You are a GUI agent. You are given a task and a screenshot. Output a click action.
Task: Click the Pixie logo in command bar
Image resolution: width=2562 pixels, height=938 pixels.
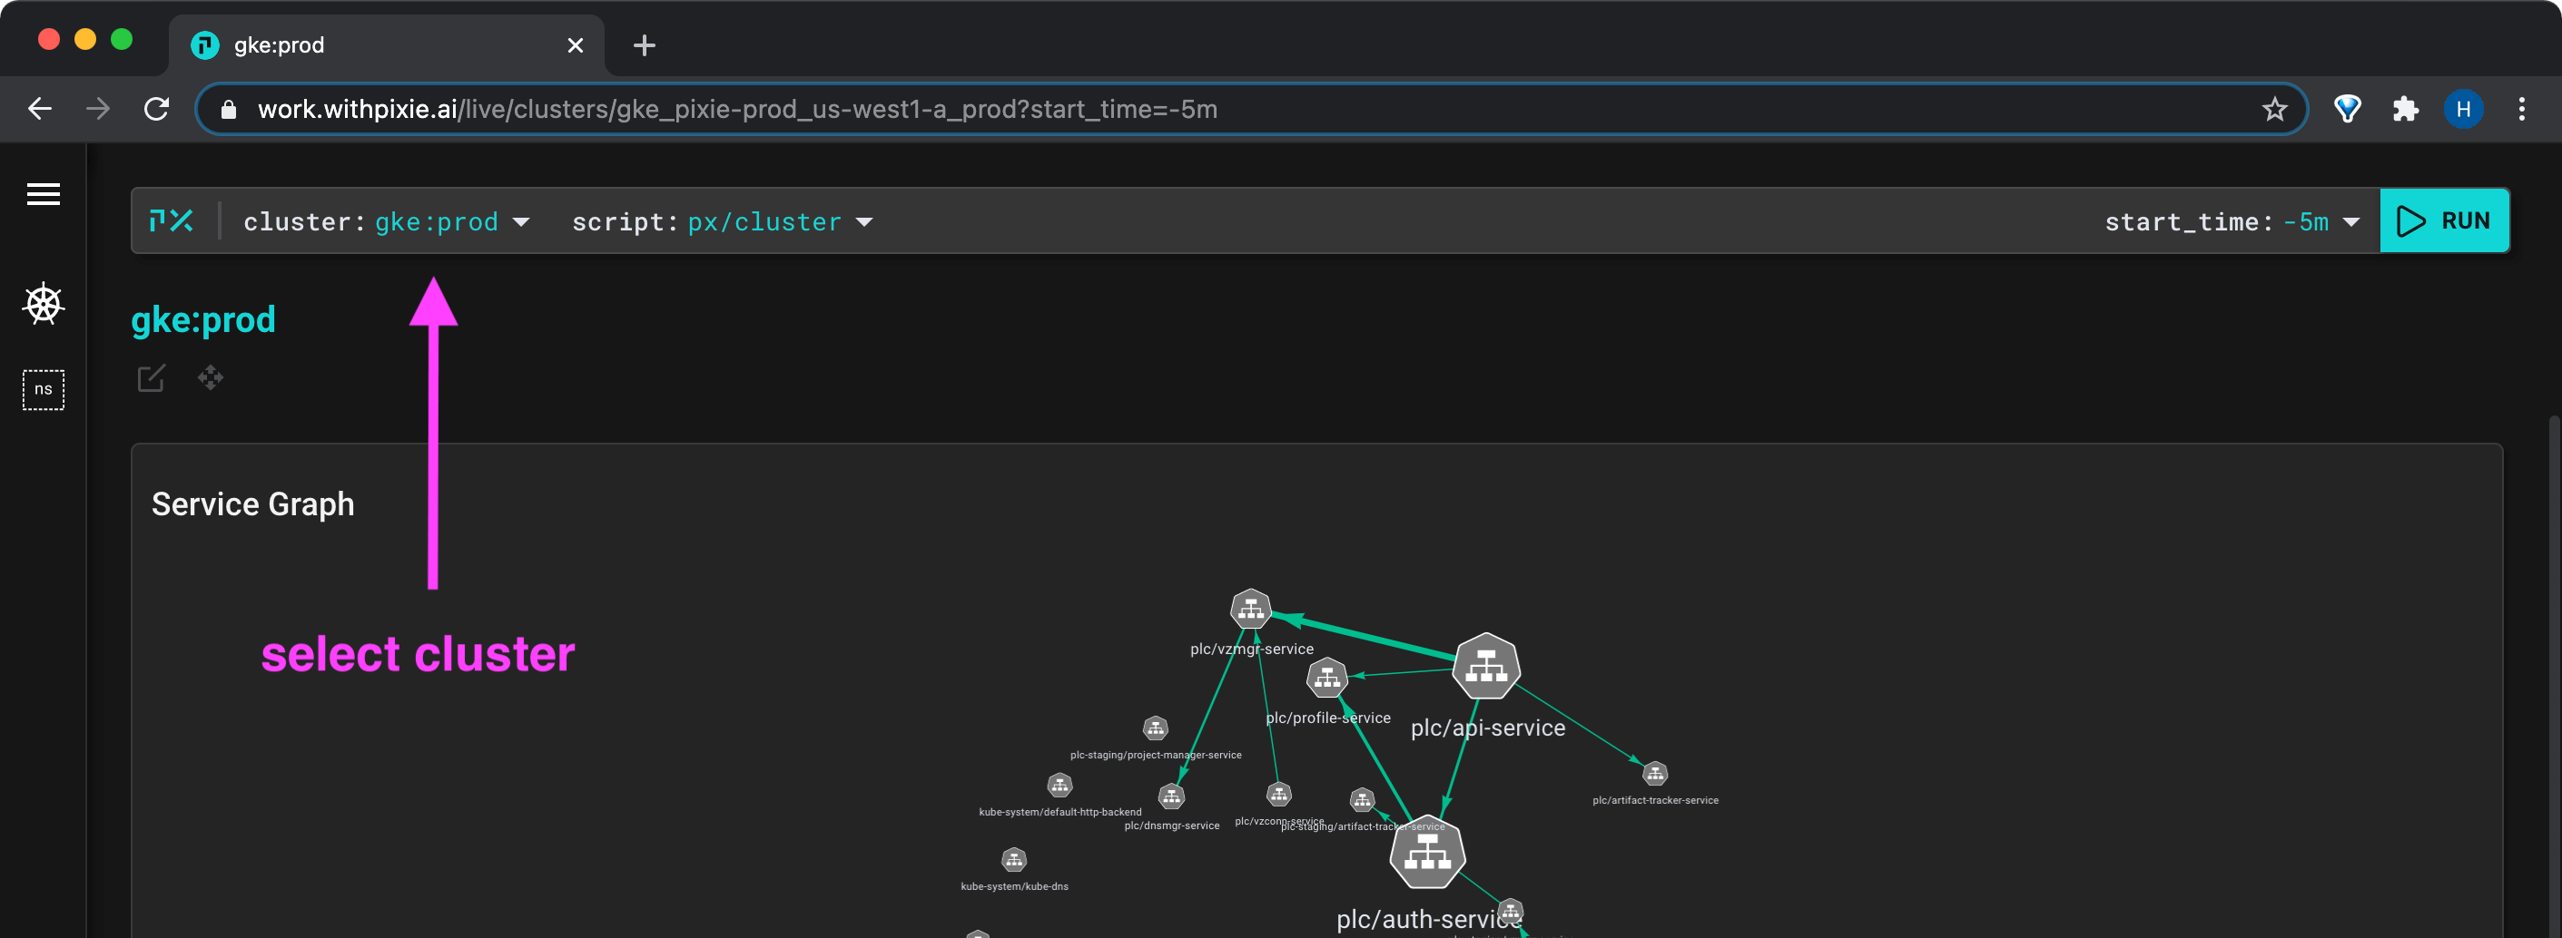pos(171,220)
